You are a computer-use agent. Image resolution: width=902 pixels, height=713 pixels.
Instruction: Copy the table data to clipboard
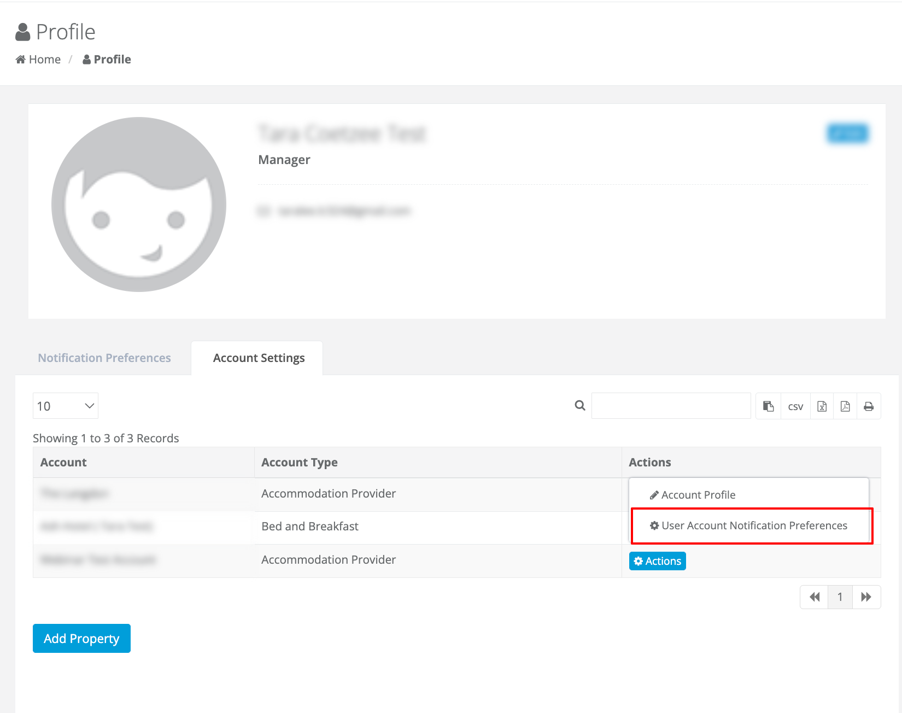click(768, 406)
